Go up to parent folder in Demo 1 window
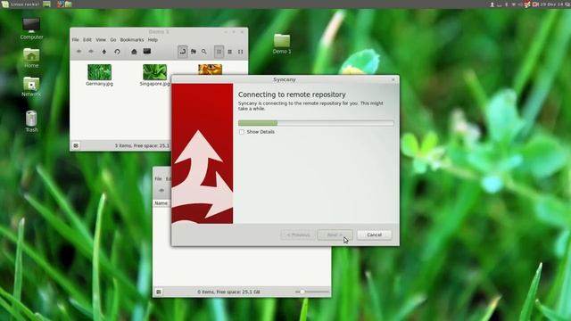 click(104, 52)
